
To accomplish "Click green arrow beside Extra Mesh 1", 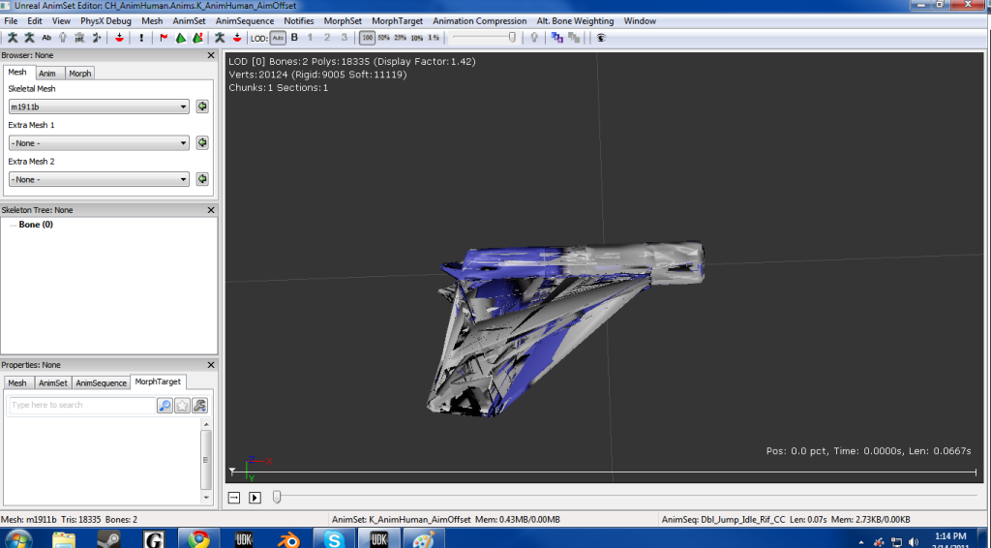I will [x=202, y=143].
